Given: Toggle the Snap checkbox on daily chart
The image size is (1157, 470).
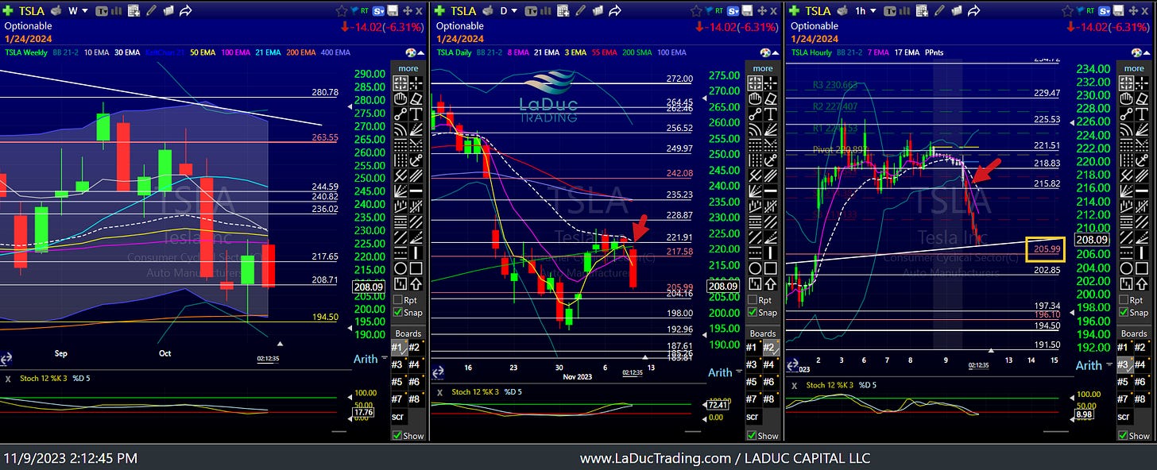Looking at the screenshot, I should pyautogui.click(x=753, y=312).
